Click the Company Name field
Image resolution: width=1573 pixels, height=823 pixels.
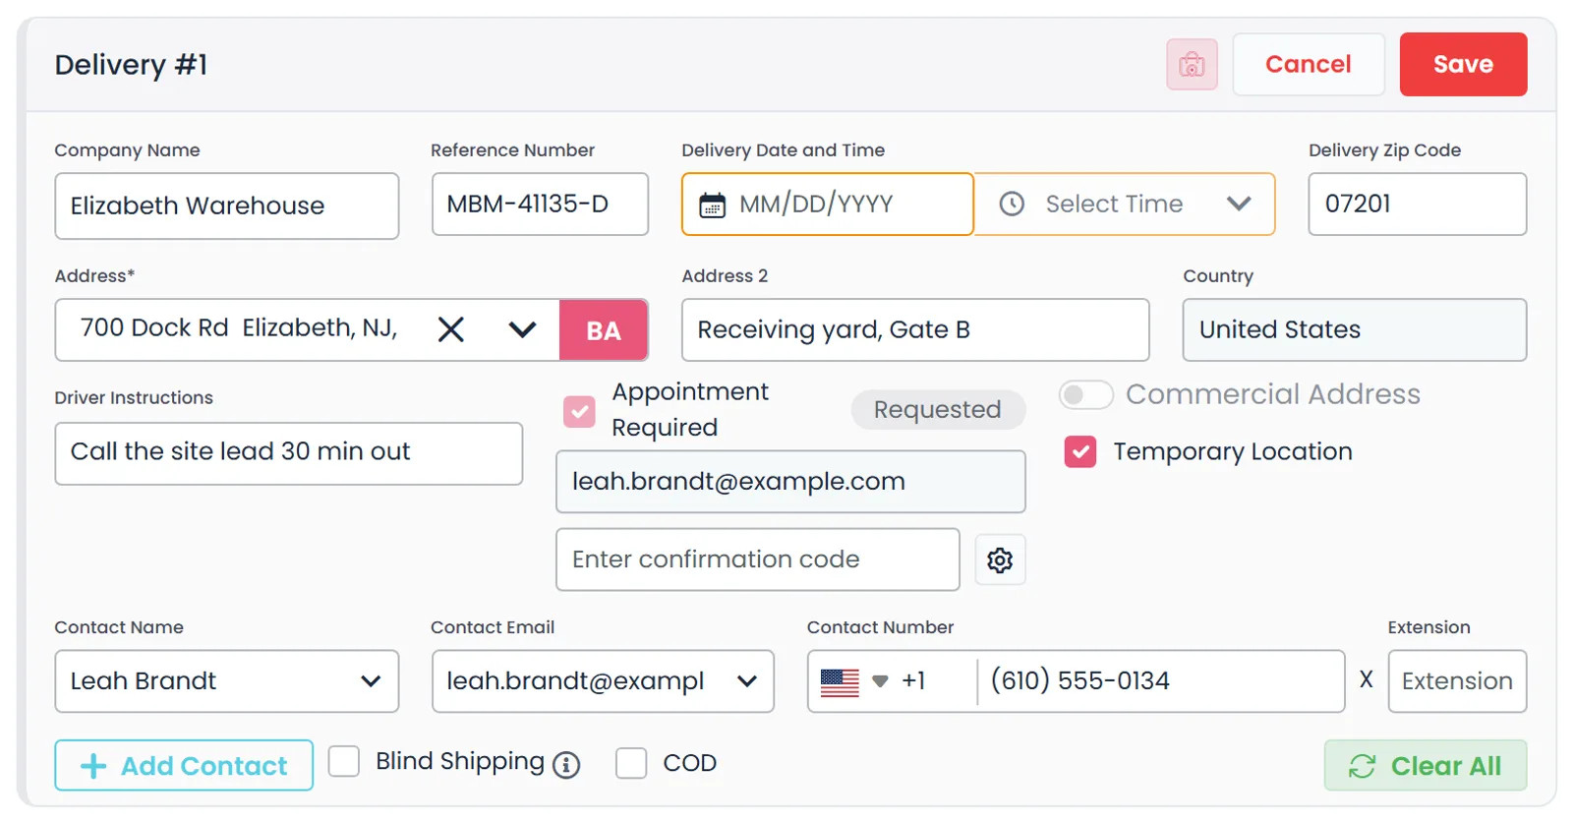click(227, 206)
